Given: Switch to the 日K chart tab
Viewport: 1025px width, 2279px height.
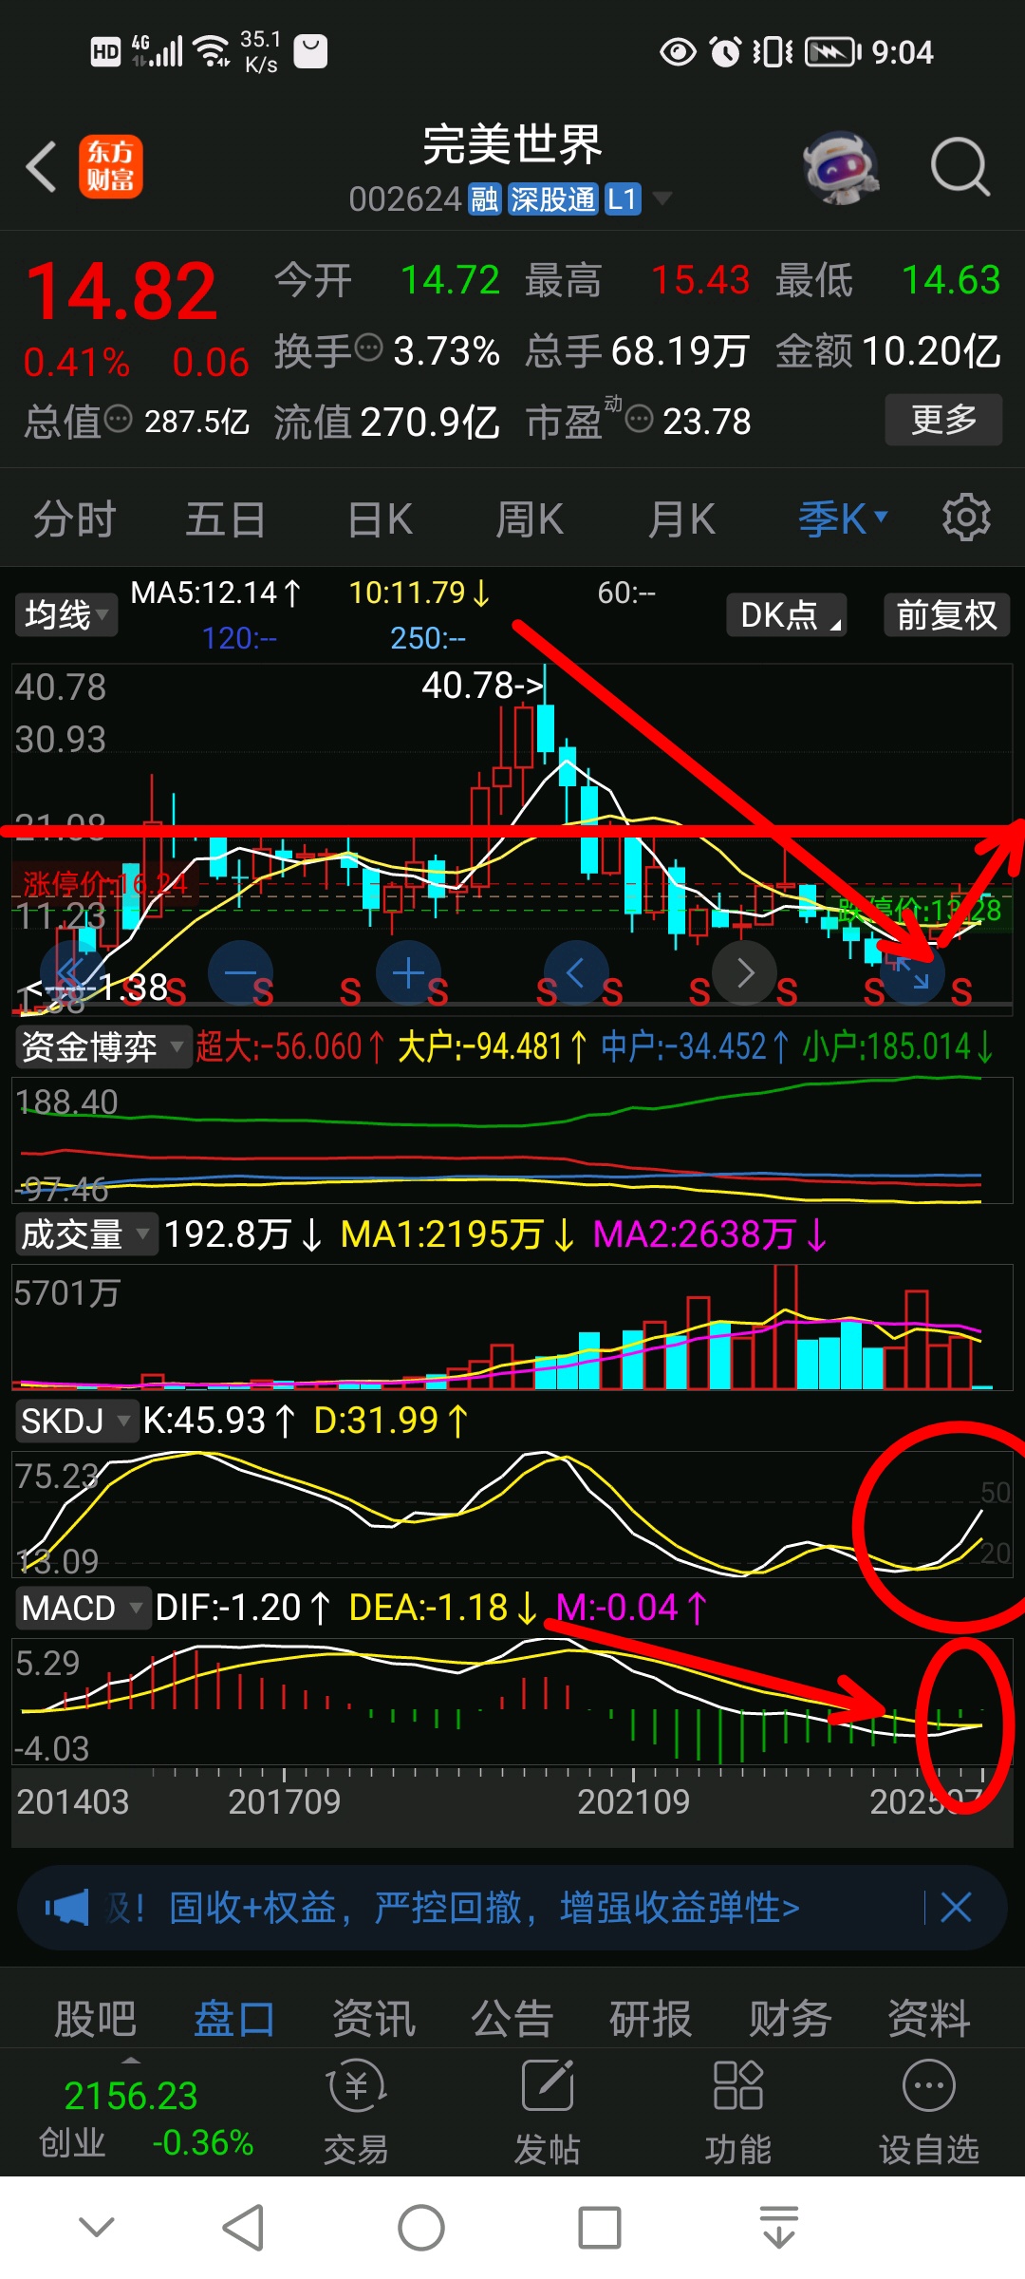Looking at the screenshot, I should tap(379, 519).
